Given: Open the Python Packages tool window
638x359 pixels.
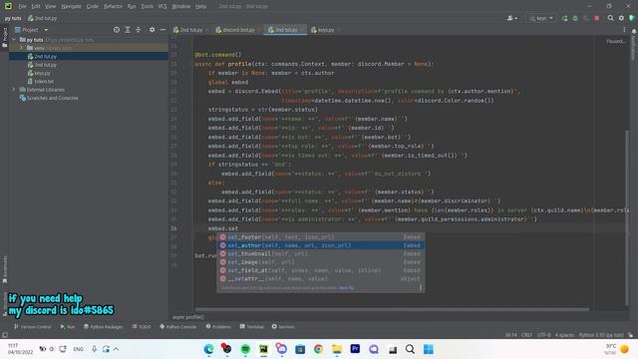Looking at the screenshot, I should [103, 327].
